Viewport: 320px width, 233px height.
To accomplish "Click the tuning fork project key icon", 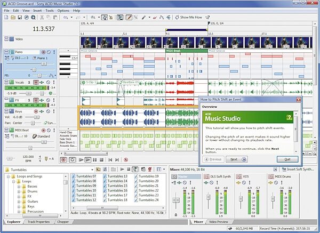I will click(46, 158).
